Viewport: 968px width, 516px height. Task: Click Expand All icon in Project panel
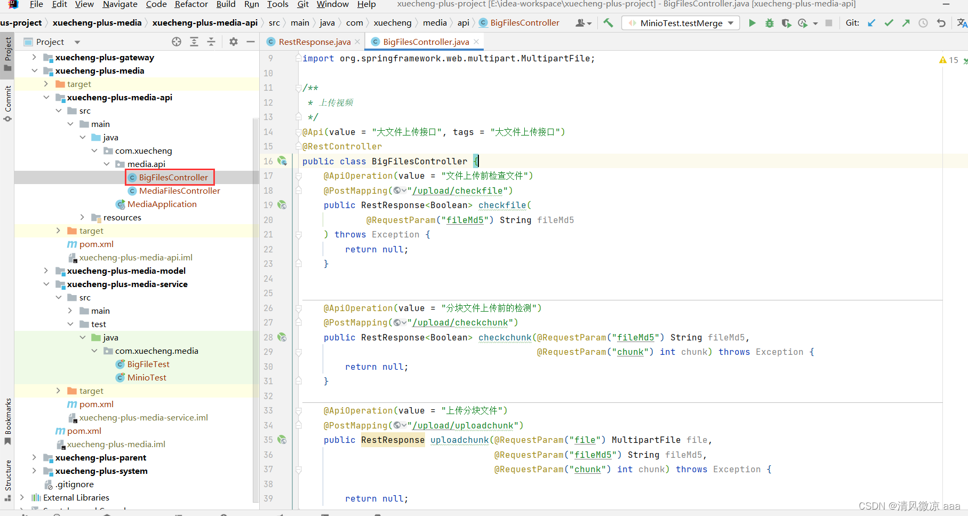click(194, 42)
